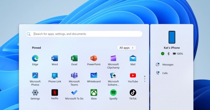Click the search magnifier icon

pyautogui.click(x=29, y=34)
